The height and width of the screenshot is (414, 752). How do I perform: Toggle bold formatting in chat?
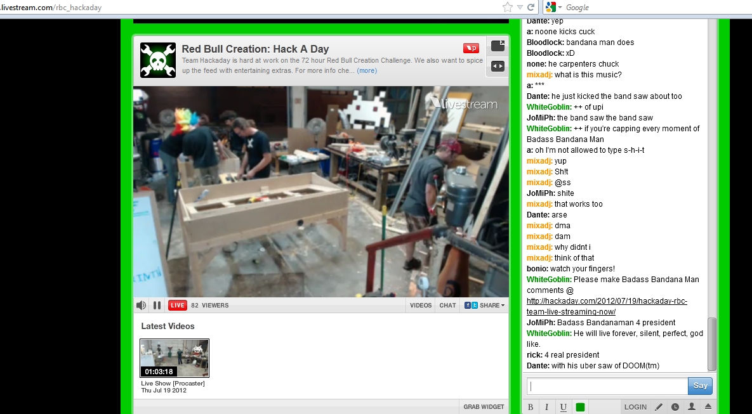(x=531, y=407)
